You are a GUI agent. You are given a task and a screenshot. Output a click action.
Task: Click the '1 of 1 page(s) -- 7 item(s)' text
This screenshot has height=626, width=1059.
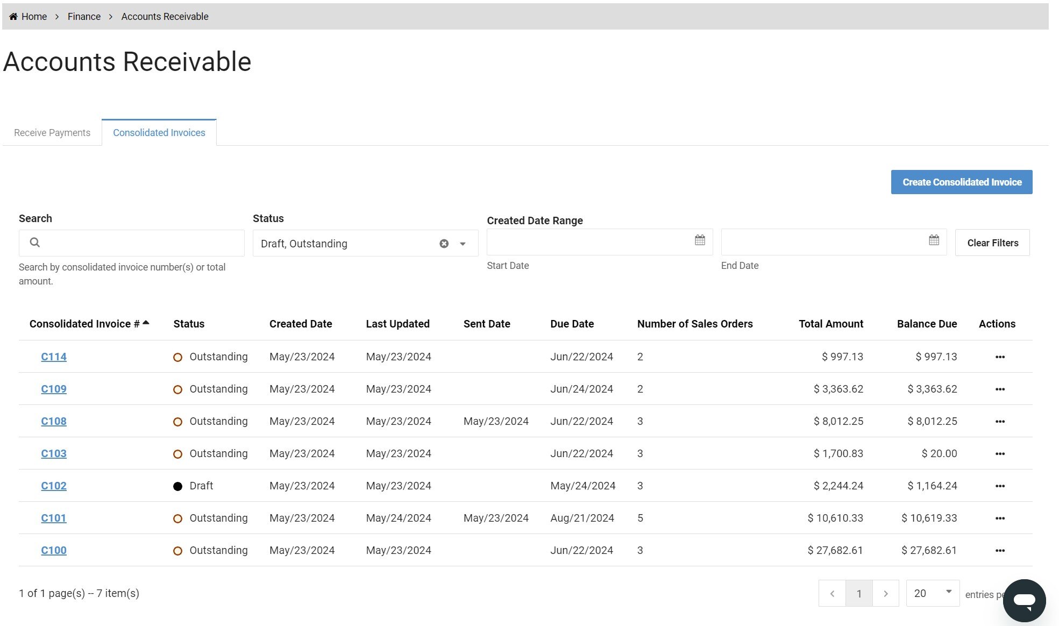pyautogui.click(x=79, y=593)
